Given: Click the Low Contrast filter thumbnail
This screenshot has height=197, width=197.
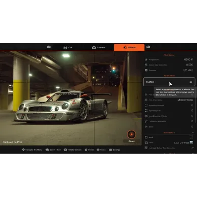Looking at the screenshot, I should tap(192, 142).
